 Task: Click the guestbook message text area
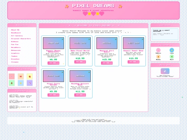165,34
